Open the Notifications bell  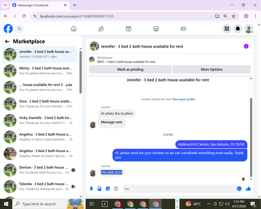pyautogui.click(x=238, y=29)
